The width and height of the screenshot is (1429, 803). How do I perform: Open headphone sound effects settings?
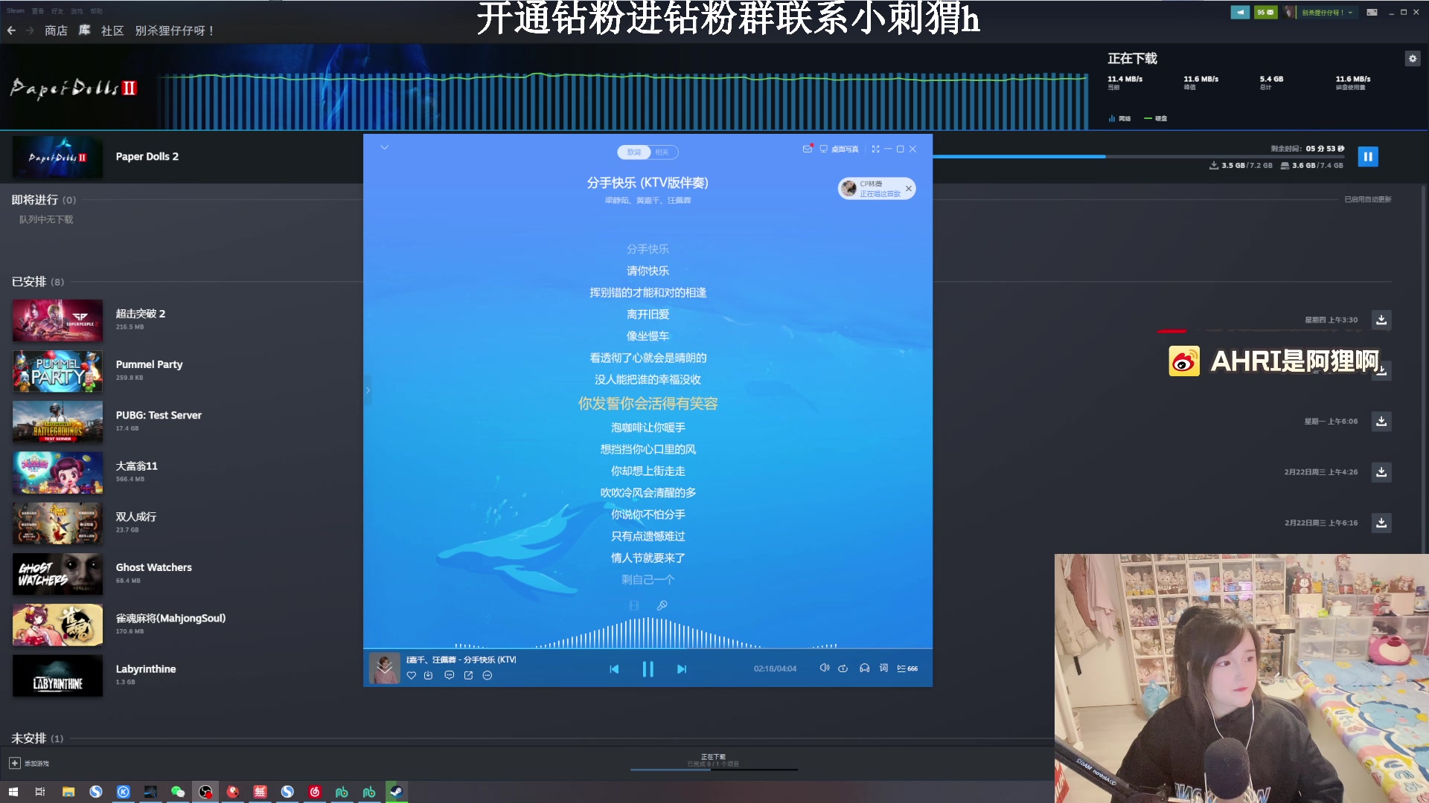tap(864, 668)
